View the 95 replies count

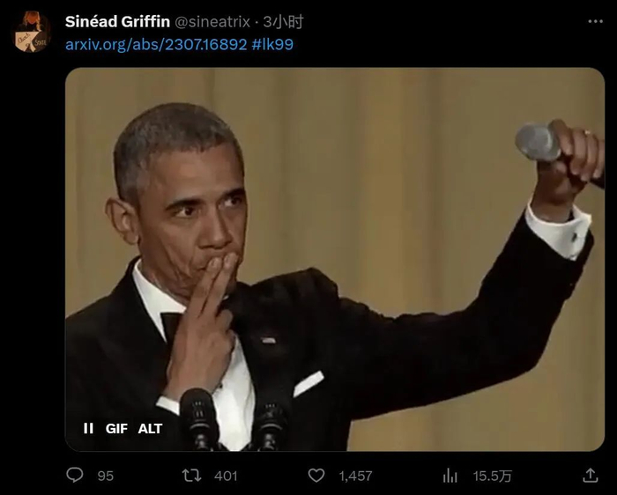[106, 476]
